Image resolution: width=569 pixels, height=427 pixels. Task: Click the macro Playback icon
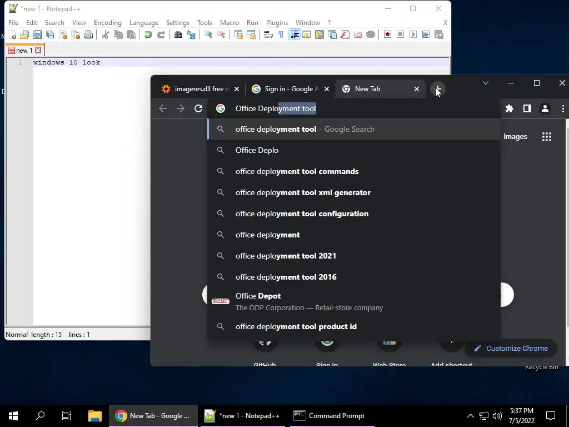413,34
